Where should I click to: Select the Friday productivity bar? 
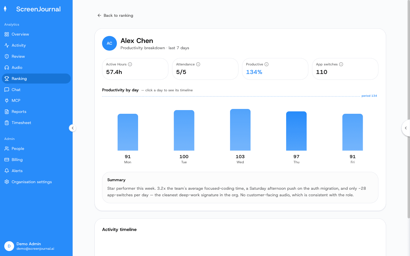click(x=352, y=132)
